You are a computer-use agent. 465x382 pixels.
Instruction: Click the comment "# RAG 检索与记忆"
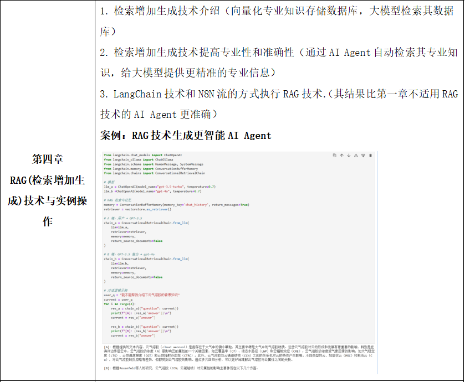(x=117, y=200)
